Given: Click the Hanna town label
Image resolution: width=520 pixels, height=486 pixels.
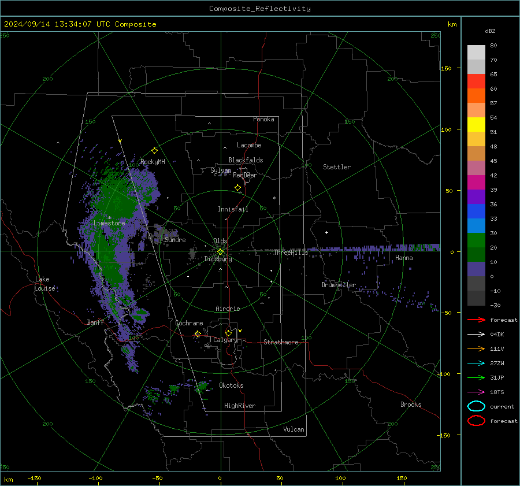Looking at the screenshot, I should click(404, 258).
